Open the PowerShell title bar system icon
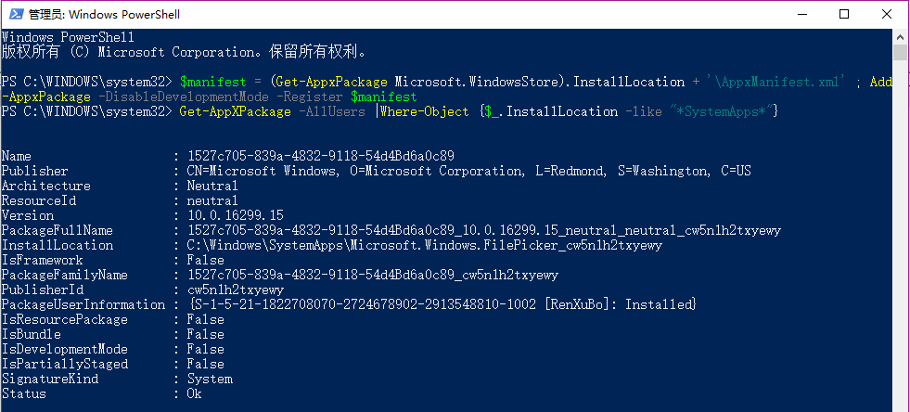910x412 pixels. [17, 15]
